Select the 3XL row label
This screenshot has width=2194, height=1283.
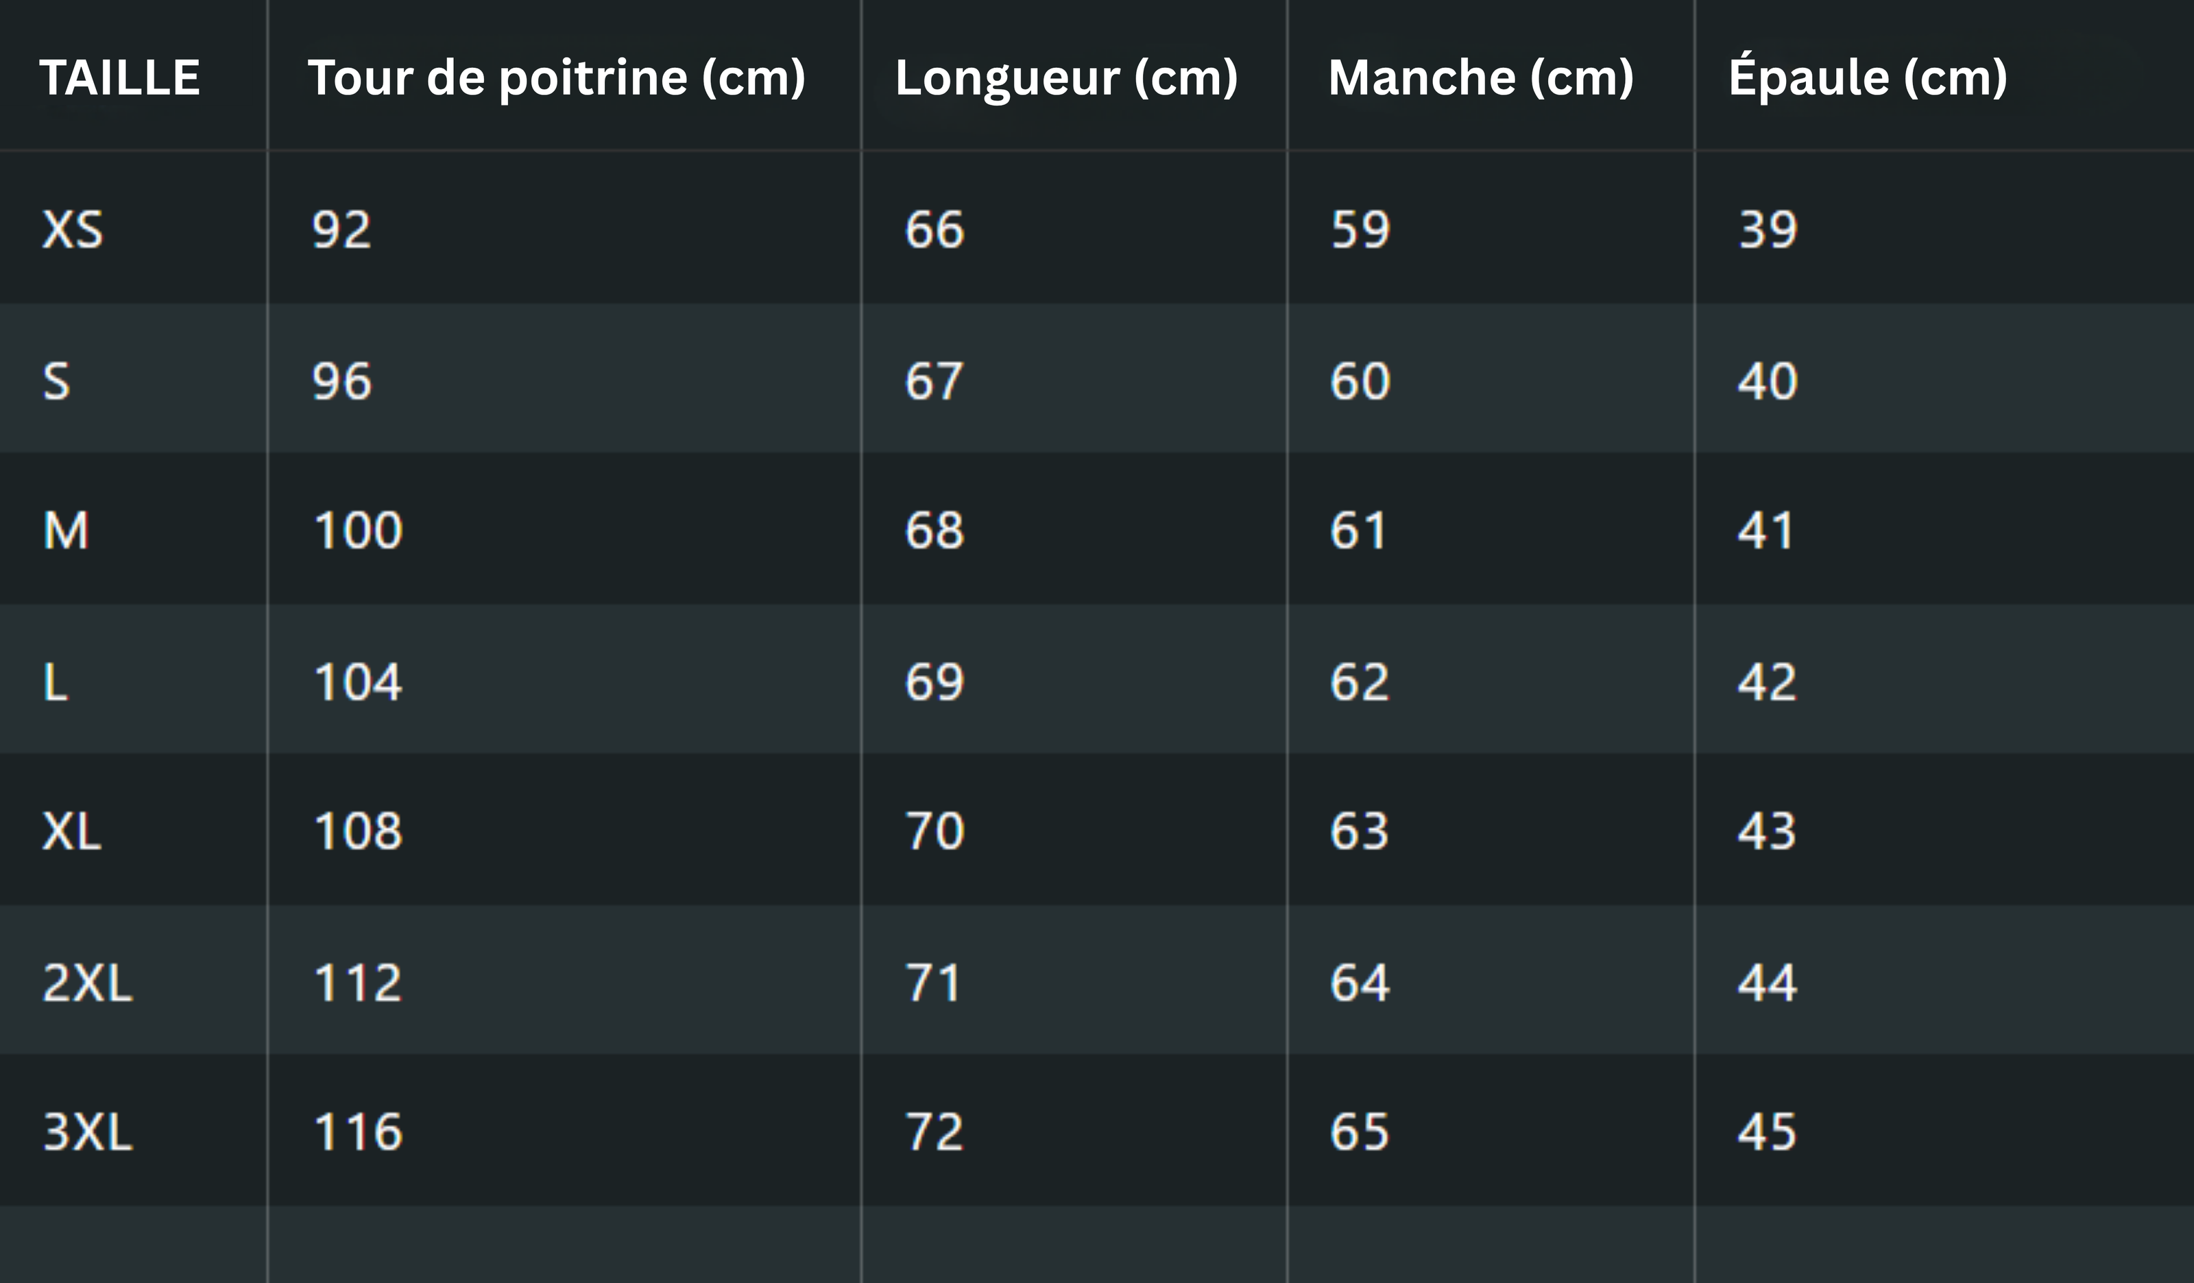point(87,1132)
